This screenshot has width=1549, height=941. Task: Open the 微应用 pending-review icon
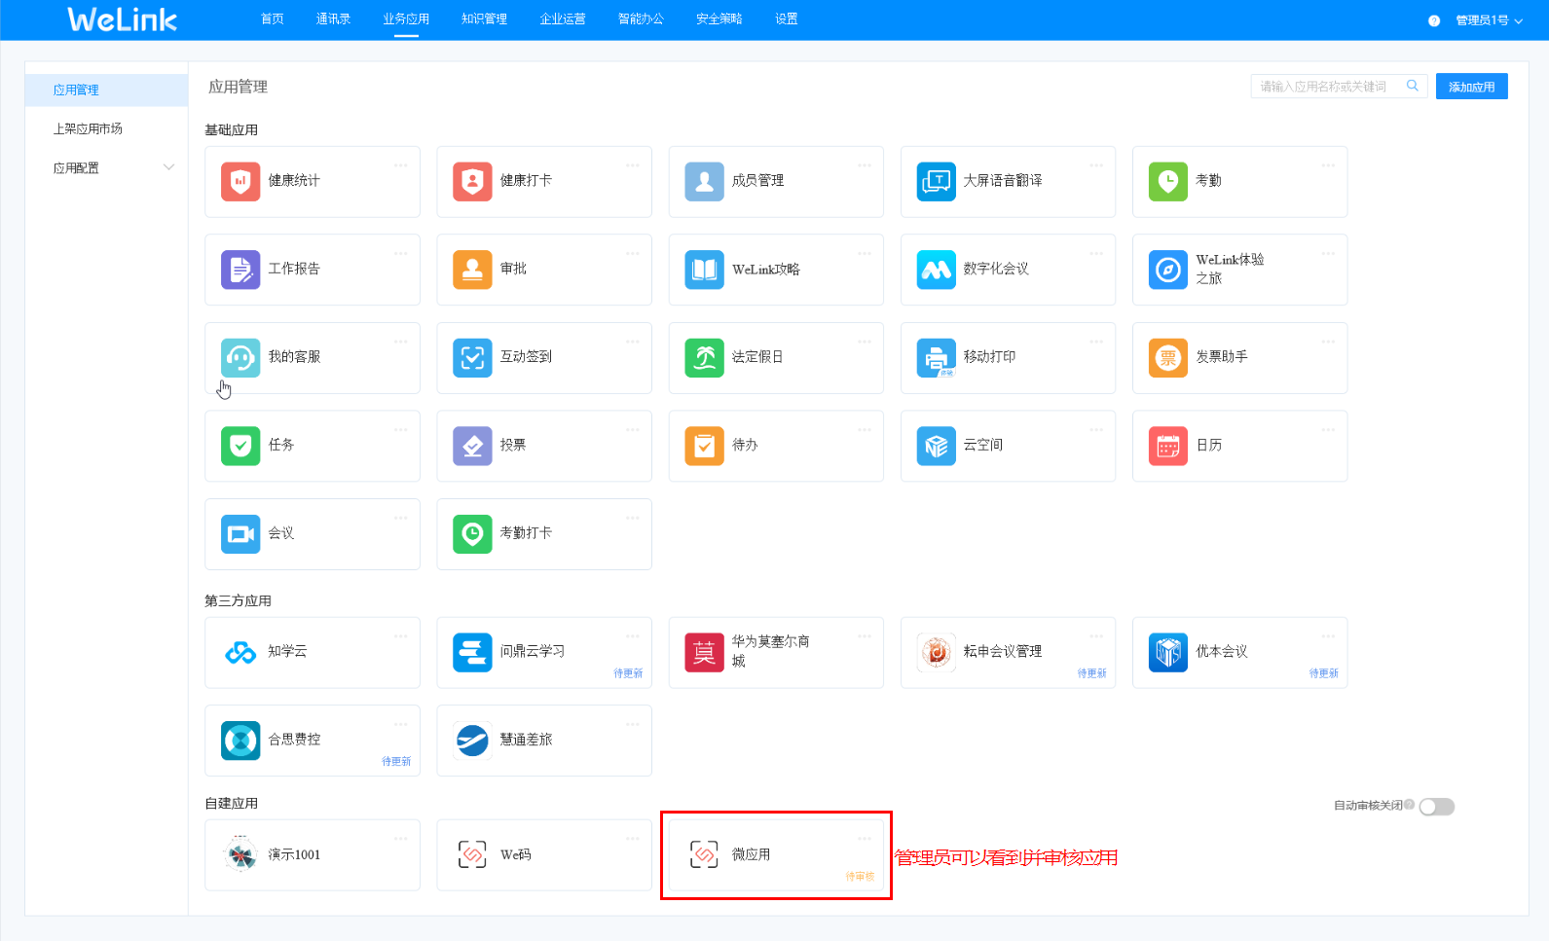tap(704, 854)
